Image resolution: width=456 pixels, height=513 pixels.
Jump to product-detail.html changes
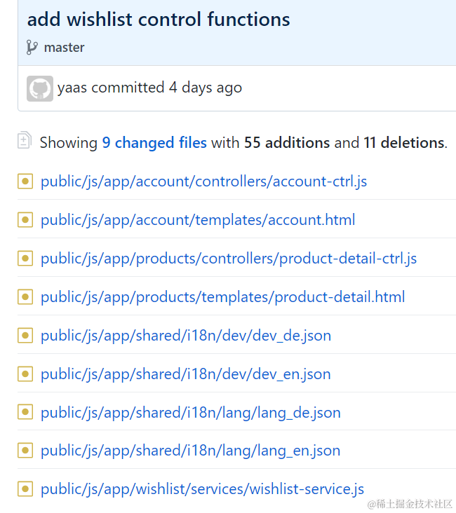point(222,297)
